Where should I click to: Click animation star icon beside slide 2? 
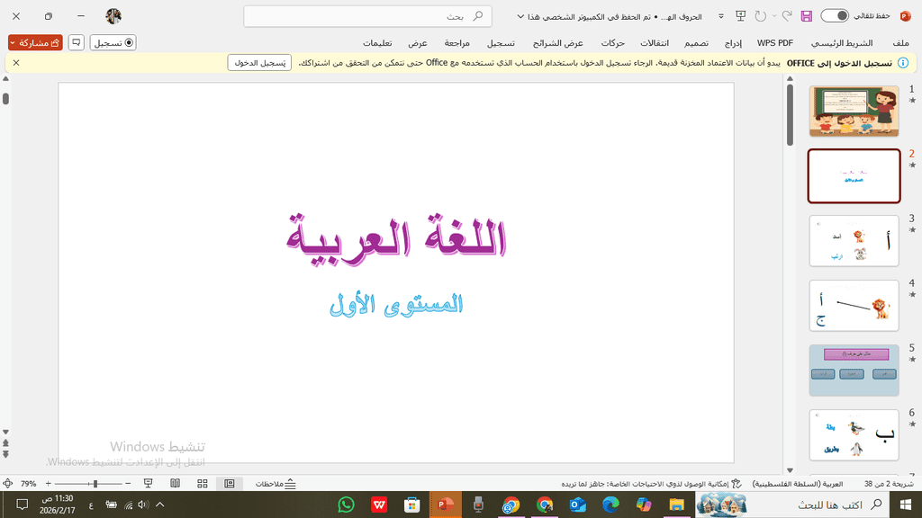(x=912, y=165)
